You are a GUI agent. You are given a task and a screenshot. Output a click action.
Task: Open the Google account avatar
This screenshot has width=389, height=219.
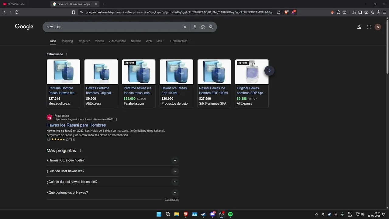[378, 27]
